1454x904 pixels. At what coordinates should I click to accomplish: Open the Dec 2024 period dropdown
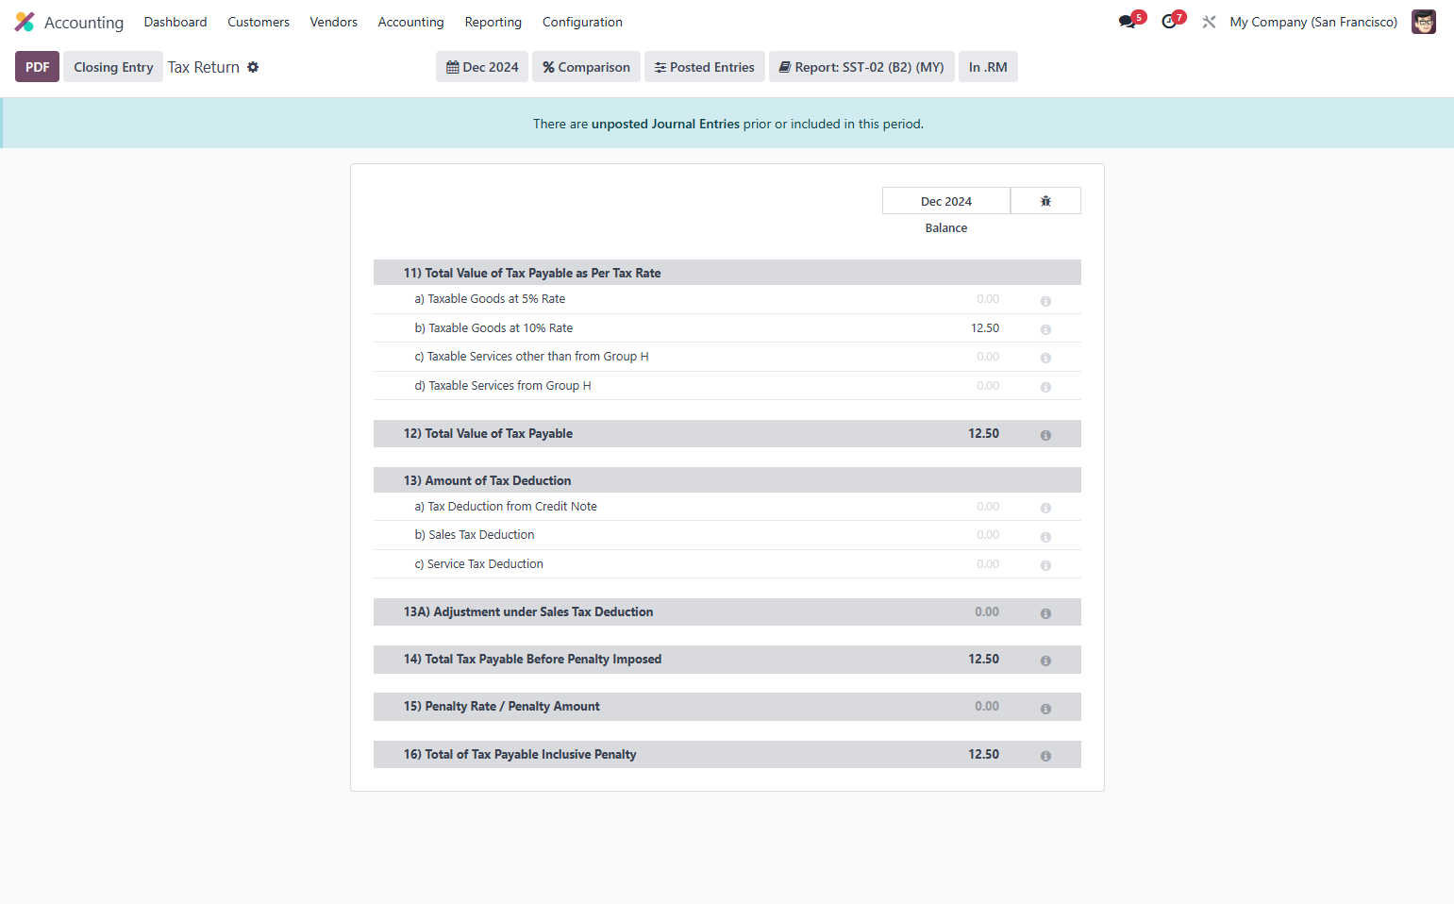[482, 67]
